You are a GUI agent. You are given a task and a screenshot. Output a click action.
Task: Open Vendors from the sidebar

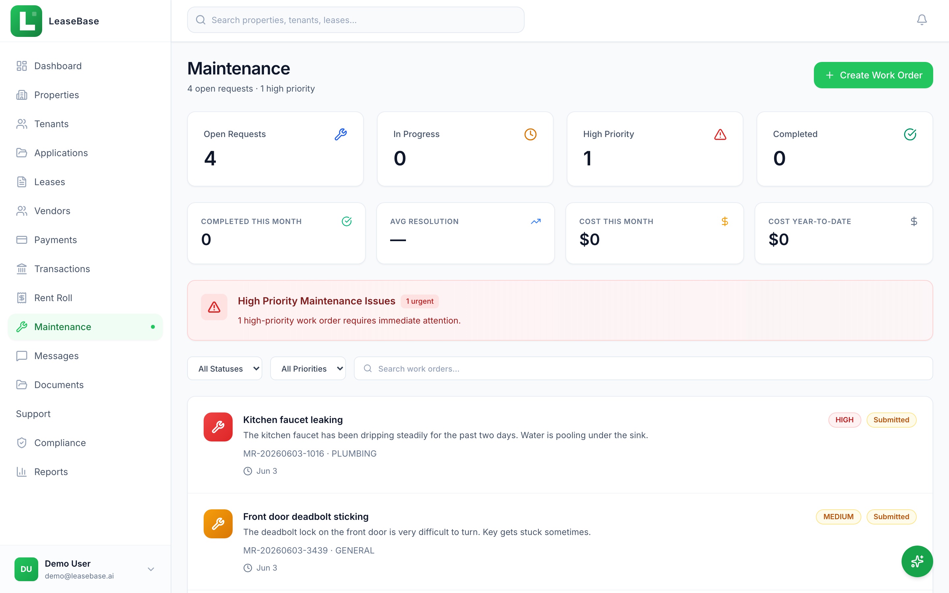[85, 211]
